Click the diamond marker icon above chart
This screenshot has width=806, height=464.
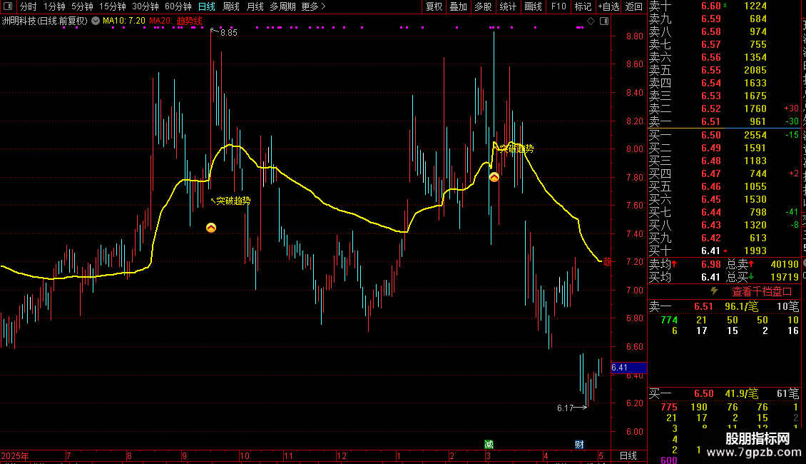click(x=591, y=21)
